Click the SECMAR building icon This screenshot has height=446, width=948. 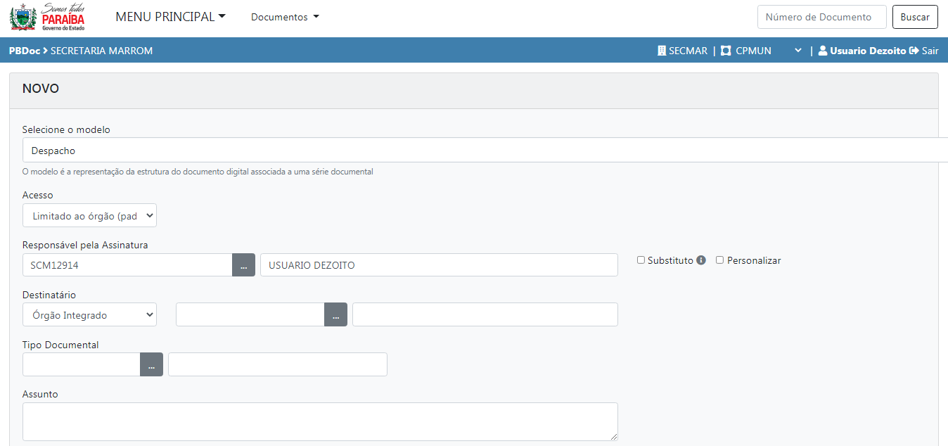click(x=661, y=51)
